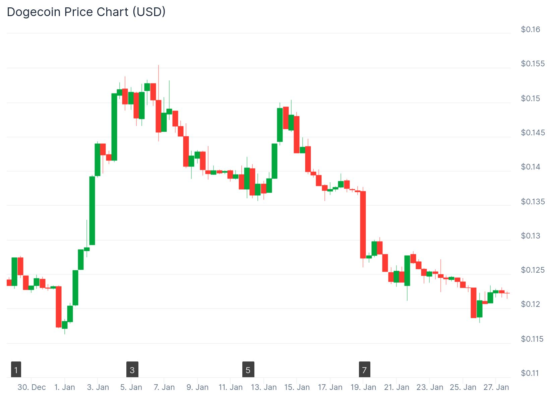Click the $0.155 price axis label

(533, 64)
